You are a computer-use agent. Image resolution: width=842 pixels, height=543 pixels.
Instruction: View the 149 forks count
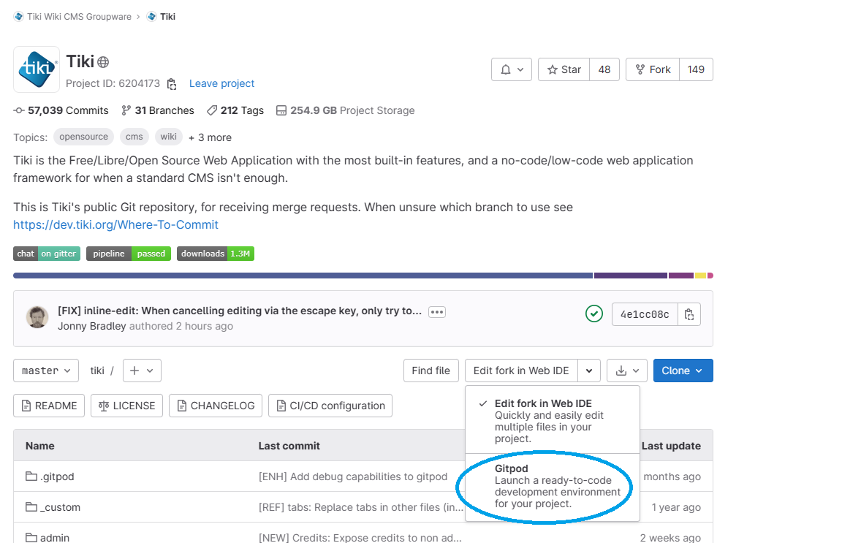696,69
